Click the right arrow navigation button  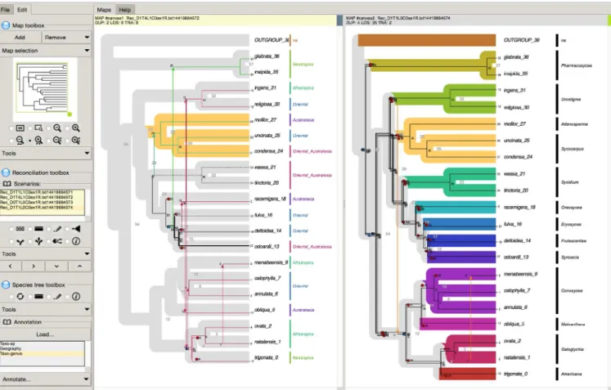point(33,266)
